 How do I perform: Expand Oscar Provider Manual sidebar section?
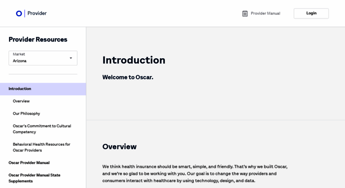click(29, 163)
